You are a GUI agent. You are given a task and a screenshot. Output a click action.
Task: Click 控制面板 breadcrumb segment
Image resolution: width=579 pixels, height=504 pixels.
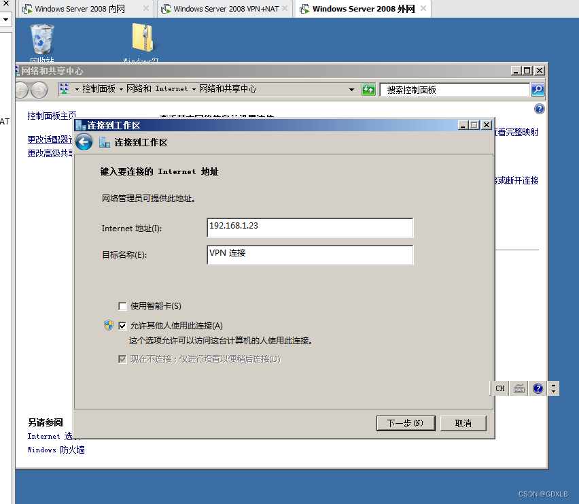(99, 88)
